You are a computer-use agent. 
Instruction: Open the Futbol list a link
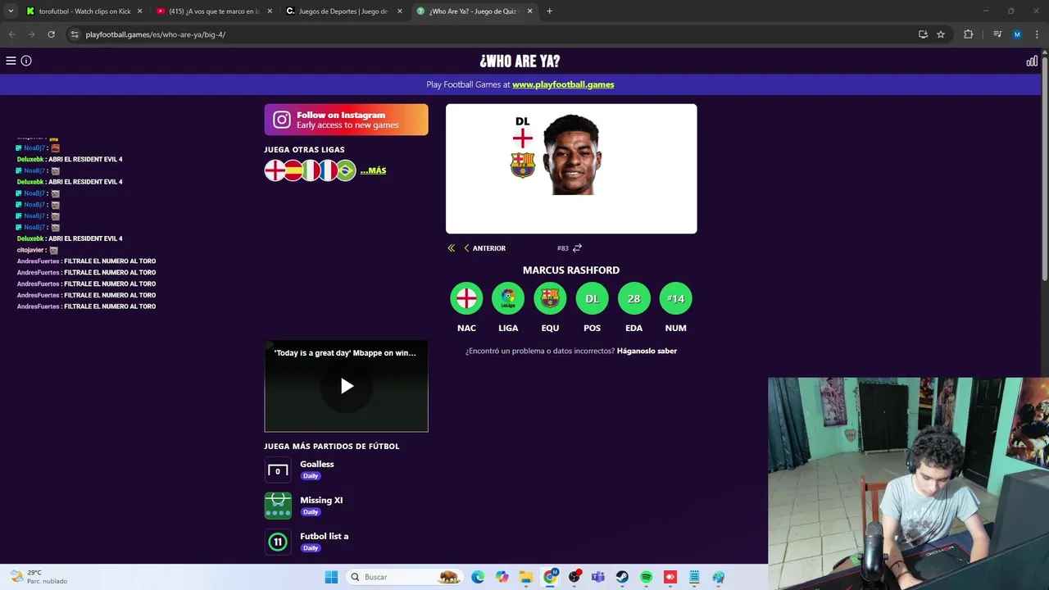(x=324, y=536)
